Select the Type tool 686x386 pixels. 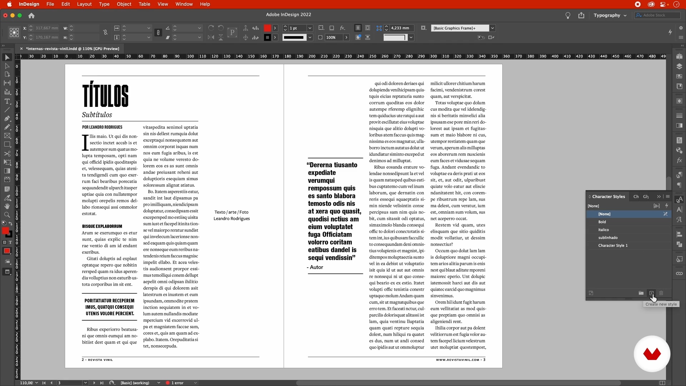[7, 102]
